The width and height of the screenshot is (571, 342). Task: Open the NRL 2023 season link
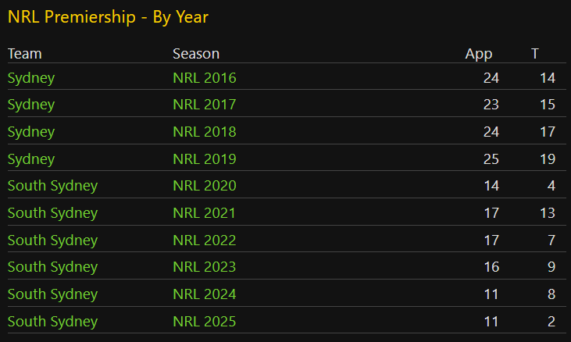[205, 267]
